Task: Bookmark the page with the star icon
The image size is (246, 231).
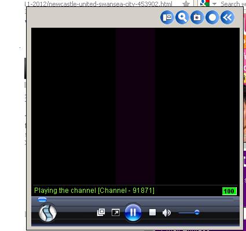Action: (186, 3)
